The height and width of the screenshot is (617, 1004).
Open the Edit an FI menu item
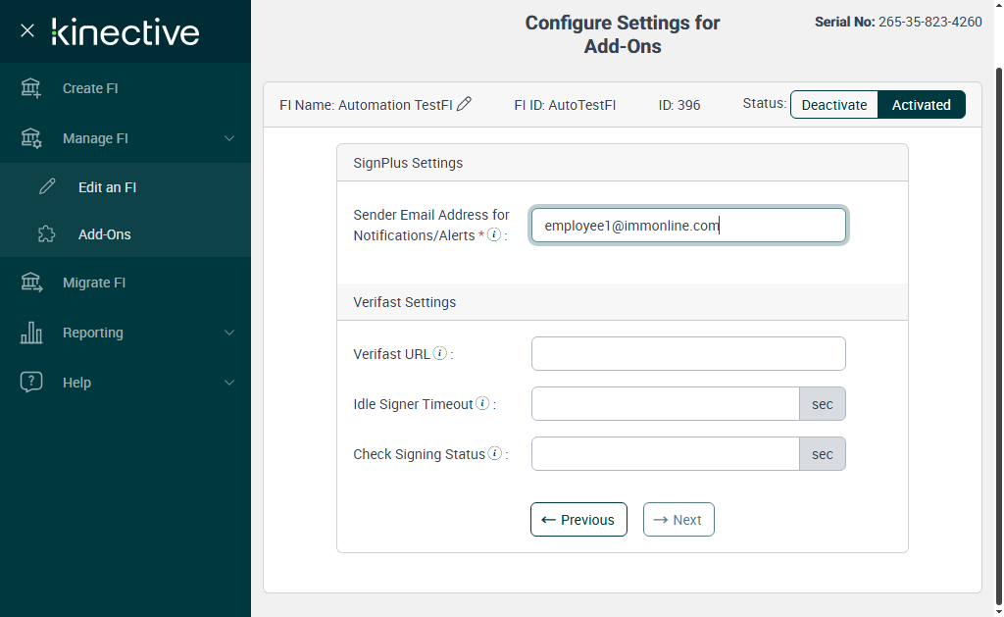[x=107, y=187]
